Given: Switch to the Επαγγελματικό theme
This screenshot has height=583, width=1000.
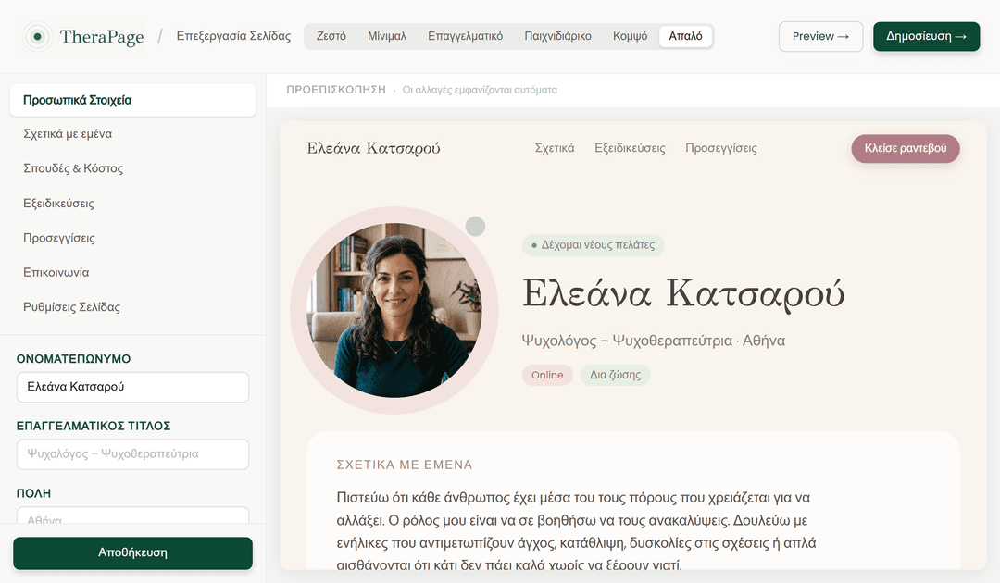Looking at the screenshot, I should pos(465,36).
